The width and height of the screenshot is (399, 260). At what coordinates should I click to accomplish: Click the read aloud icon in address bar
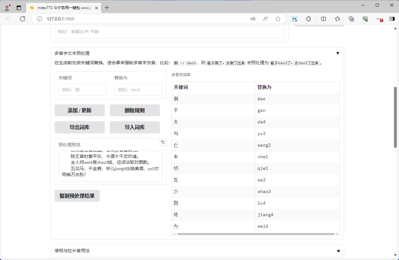click(265, 19)
